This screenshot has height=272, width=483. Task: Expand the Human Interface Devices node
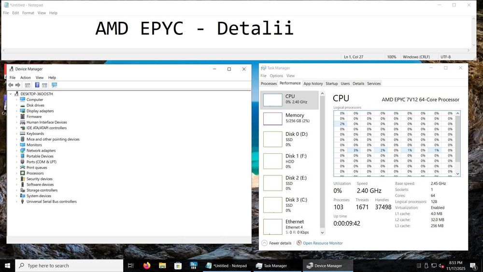tap(16, 122)
